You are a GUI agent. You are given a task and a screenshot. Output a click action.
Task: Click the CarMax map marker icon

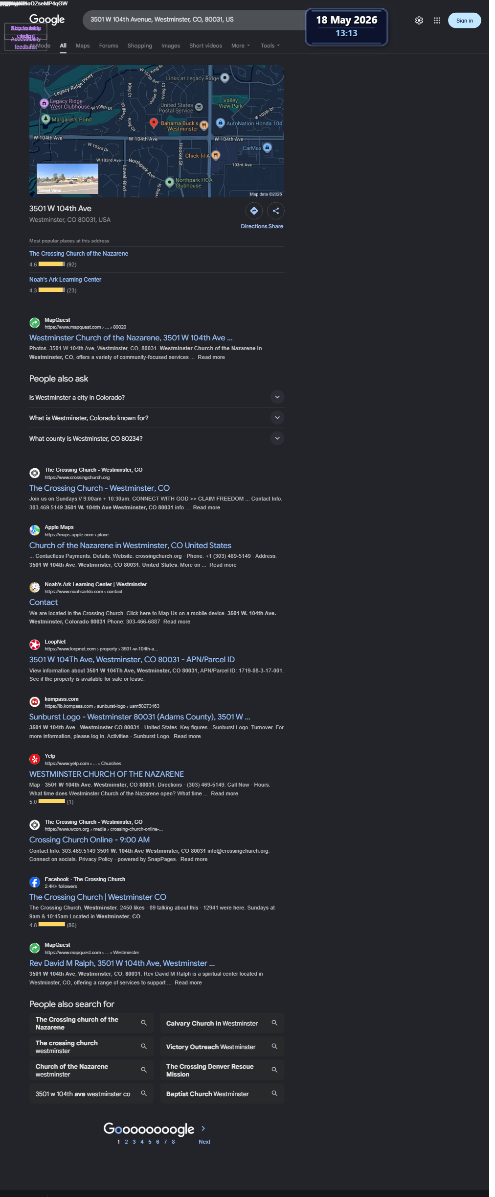pyautogui.click(x=267, y=147)
